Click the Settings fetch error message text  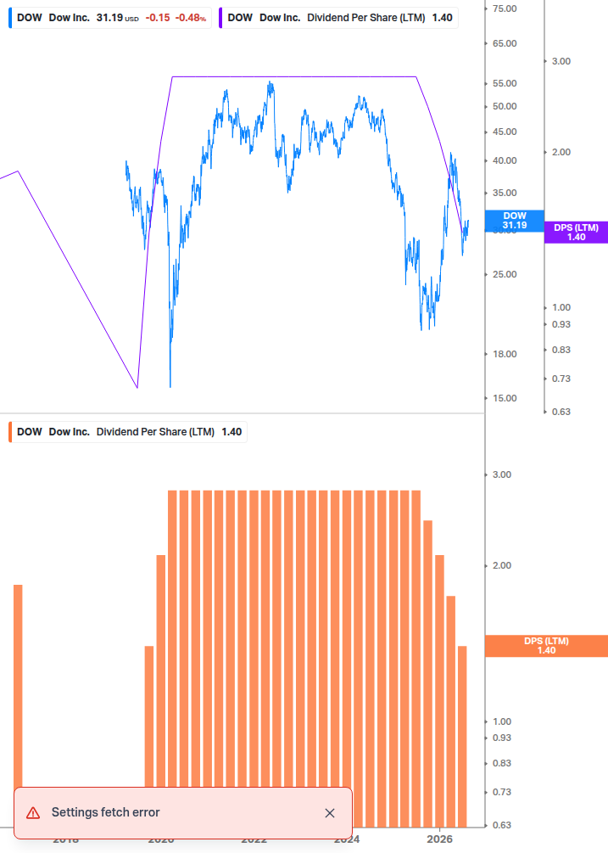(x=105, y=812)
